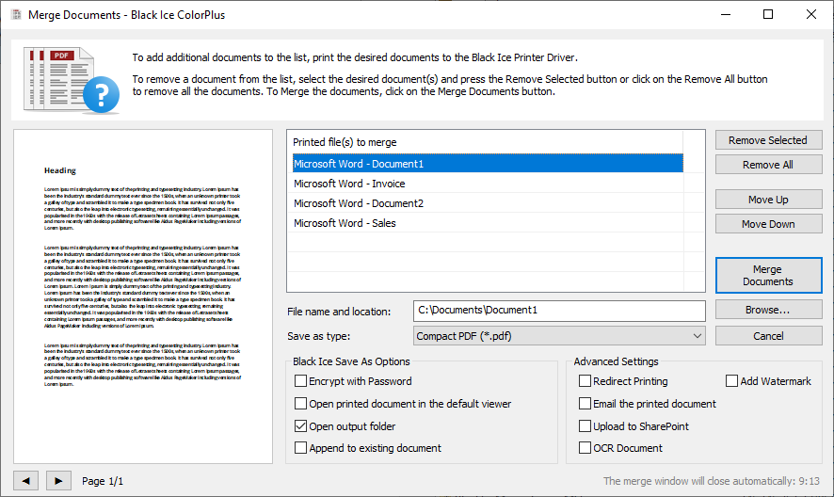Toggle the Add Watermark checkbox

tap(732, 381)
